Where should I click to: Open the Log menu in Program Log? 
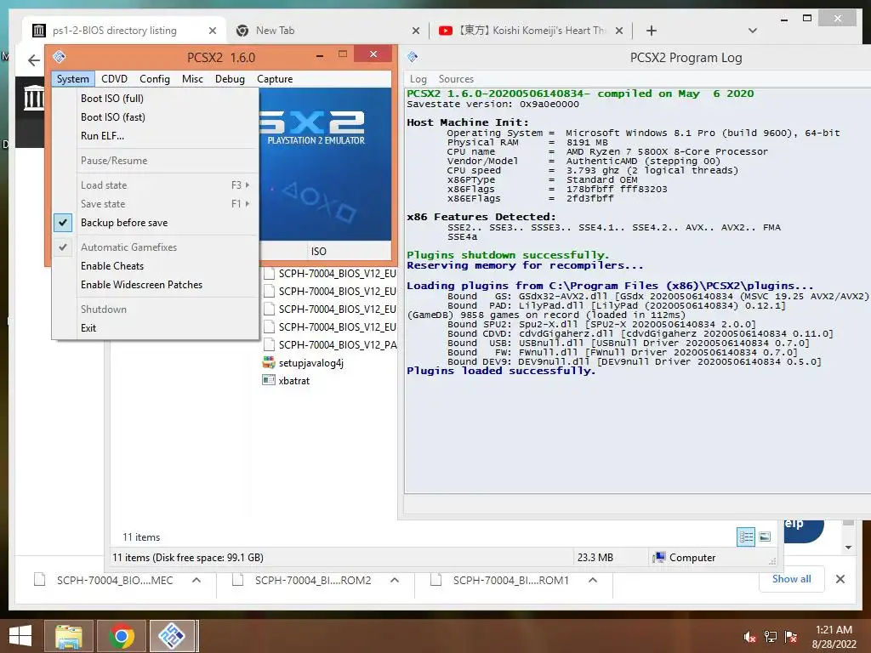[418, 79]
